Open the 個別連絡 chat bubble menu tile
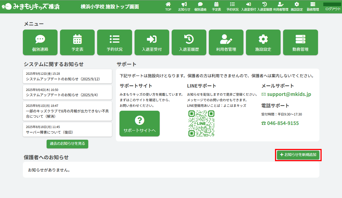 [40, 42]
